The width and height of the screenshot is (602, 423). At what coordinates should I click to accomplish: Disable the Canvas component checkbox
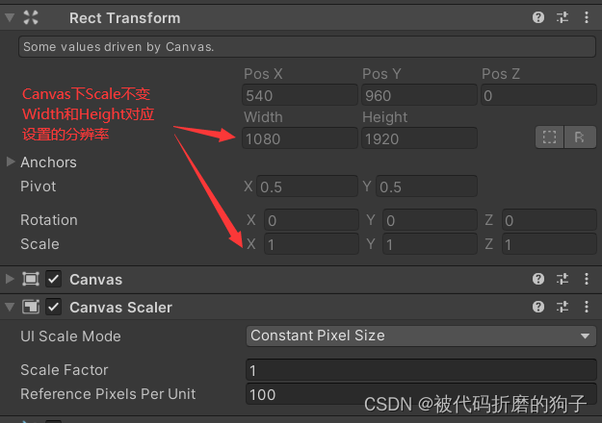click(54, 279)
